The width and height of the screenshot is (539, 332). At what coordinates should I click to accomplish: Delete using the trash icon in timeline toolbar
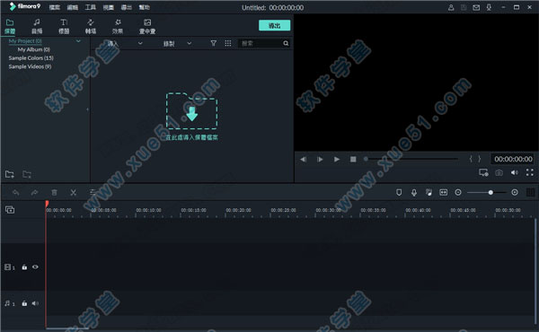point(54,192)
